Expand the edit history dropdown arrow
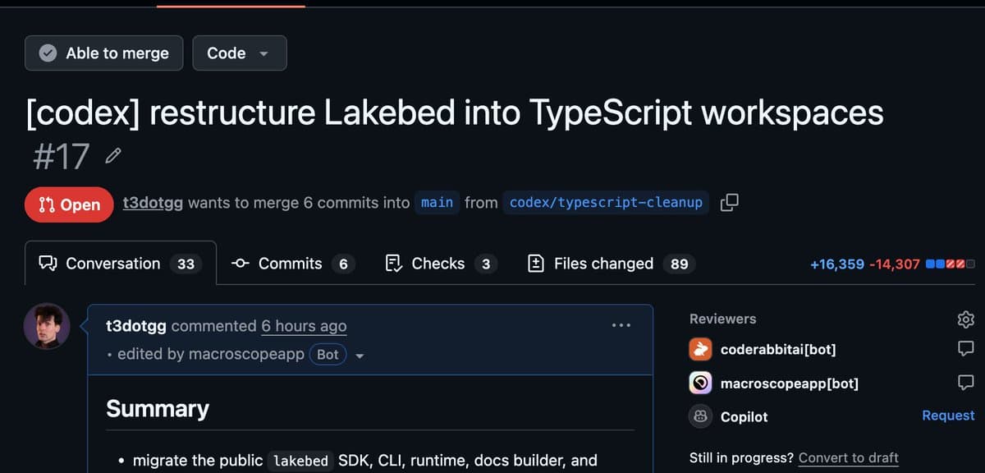 [x=360, y=356]
